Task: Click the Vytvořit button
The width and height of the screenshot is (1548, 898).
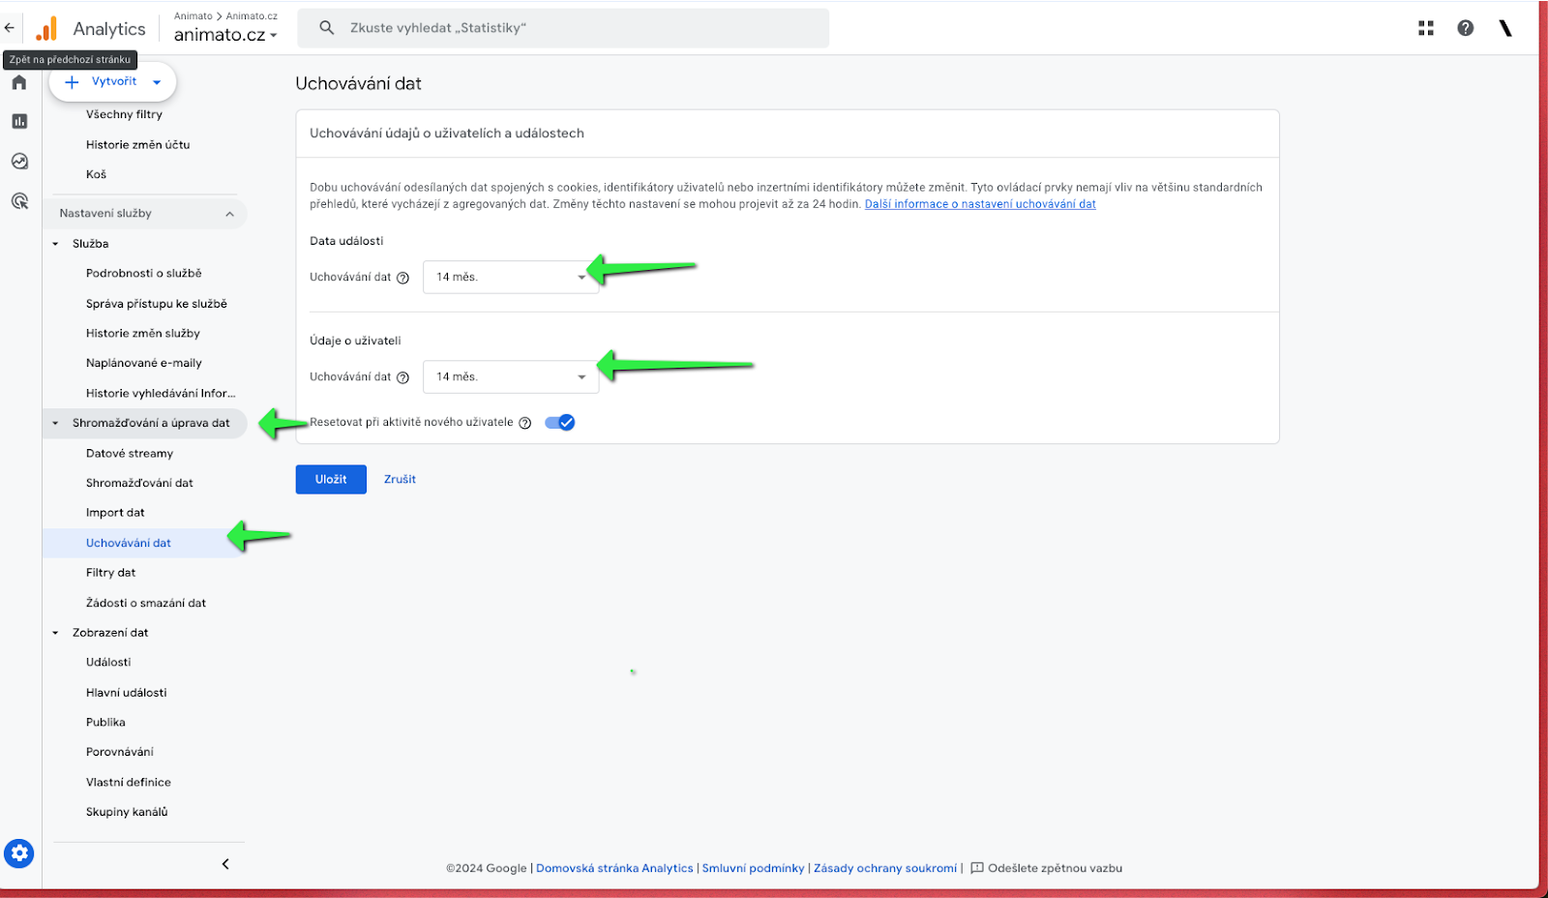Action: [x=112, y=82]
